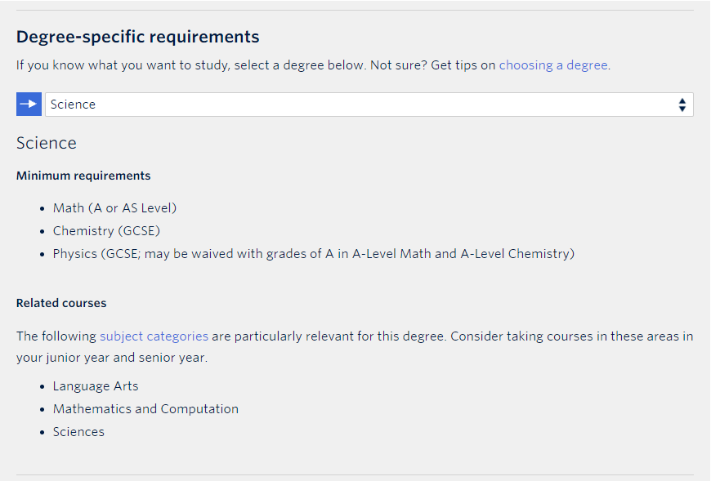Click the 'Degree-specific requirements' heading

click(x=138, y=37)
